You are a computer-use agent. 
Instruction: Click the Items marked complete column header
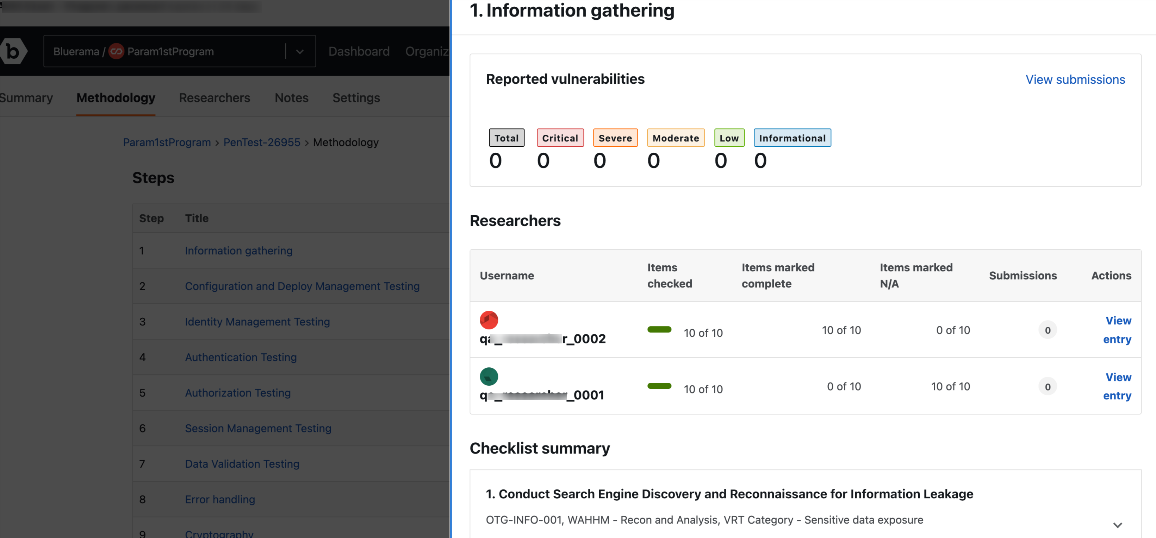coord(778,276)
